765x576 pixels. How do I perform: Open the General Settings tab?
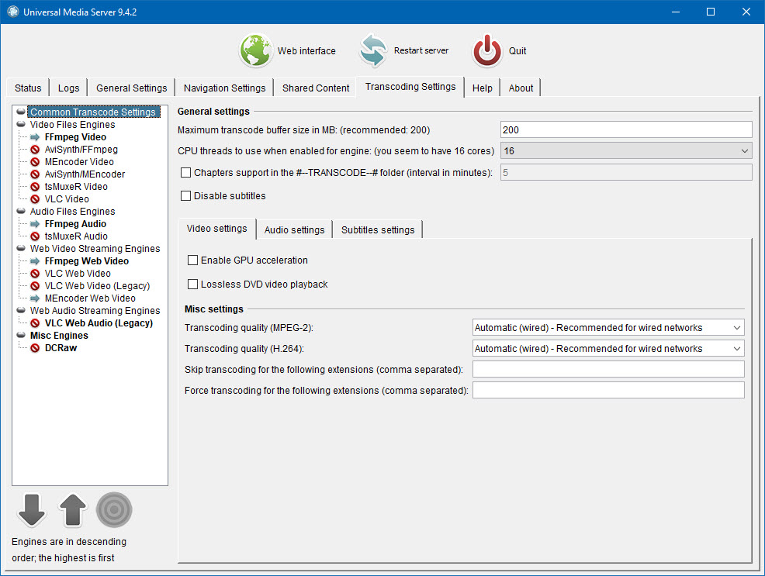tap(131, 88)
